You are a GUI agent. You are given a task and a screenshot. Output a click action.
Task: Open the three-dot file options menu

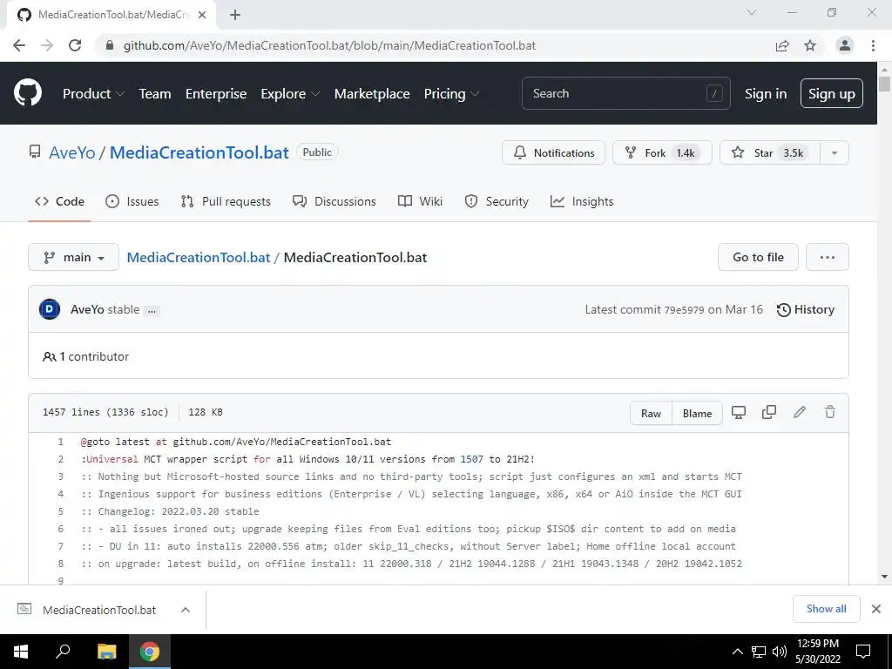tap(828, 257)
